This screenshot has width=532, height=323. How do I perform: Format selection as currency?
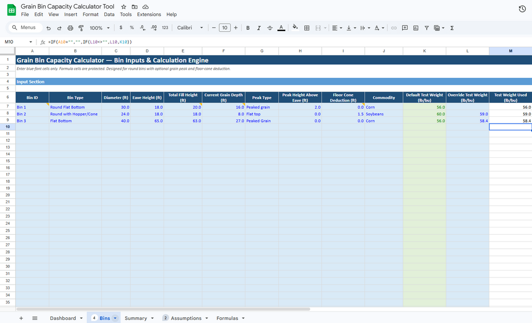pyautogui.click(x=121, y=28)
